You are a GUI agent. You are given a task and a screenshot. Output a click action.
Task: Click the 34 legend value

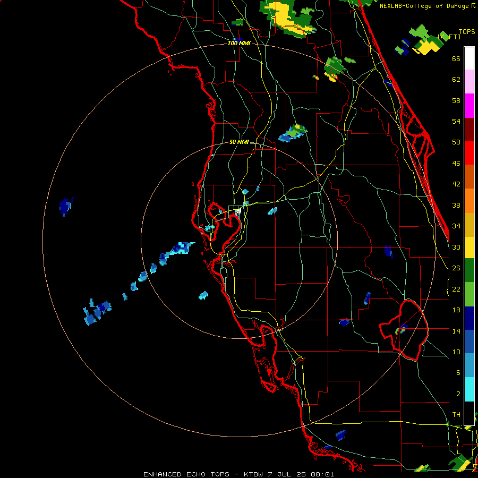point(456,226)
